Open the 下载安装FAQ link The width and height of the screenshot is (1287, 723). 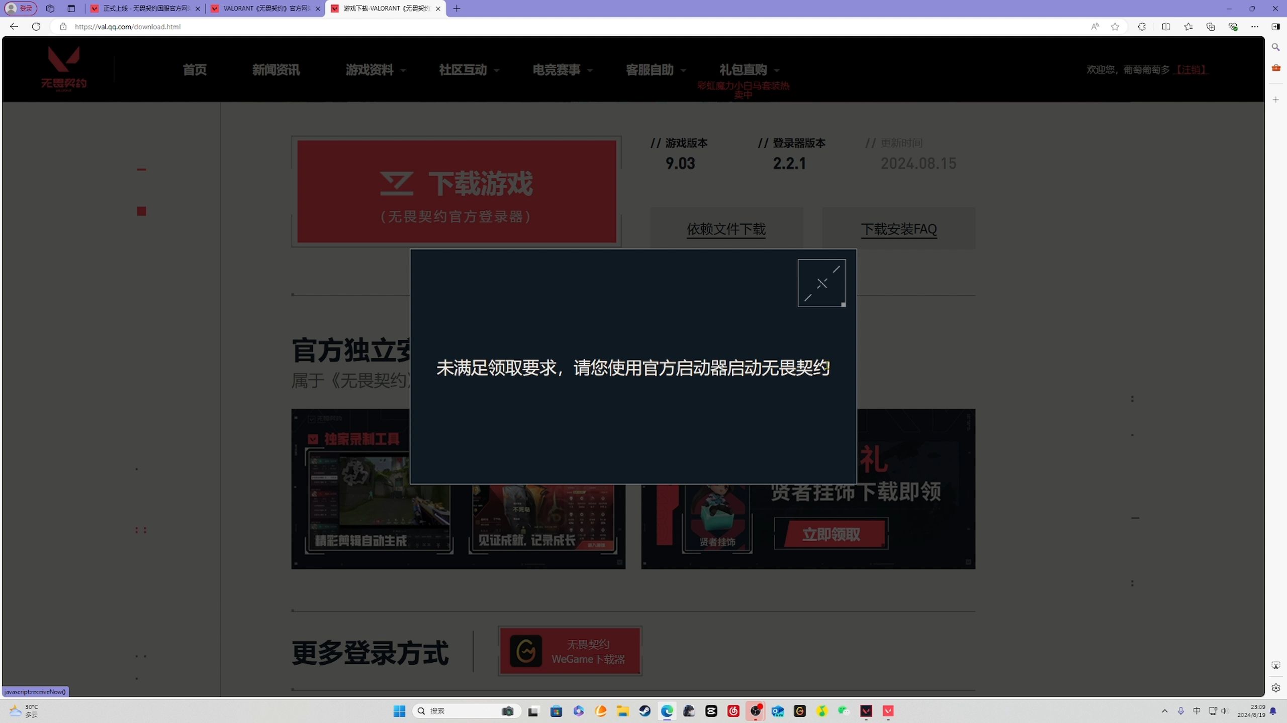[x=898, y=229]
